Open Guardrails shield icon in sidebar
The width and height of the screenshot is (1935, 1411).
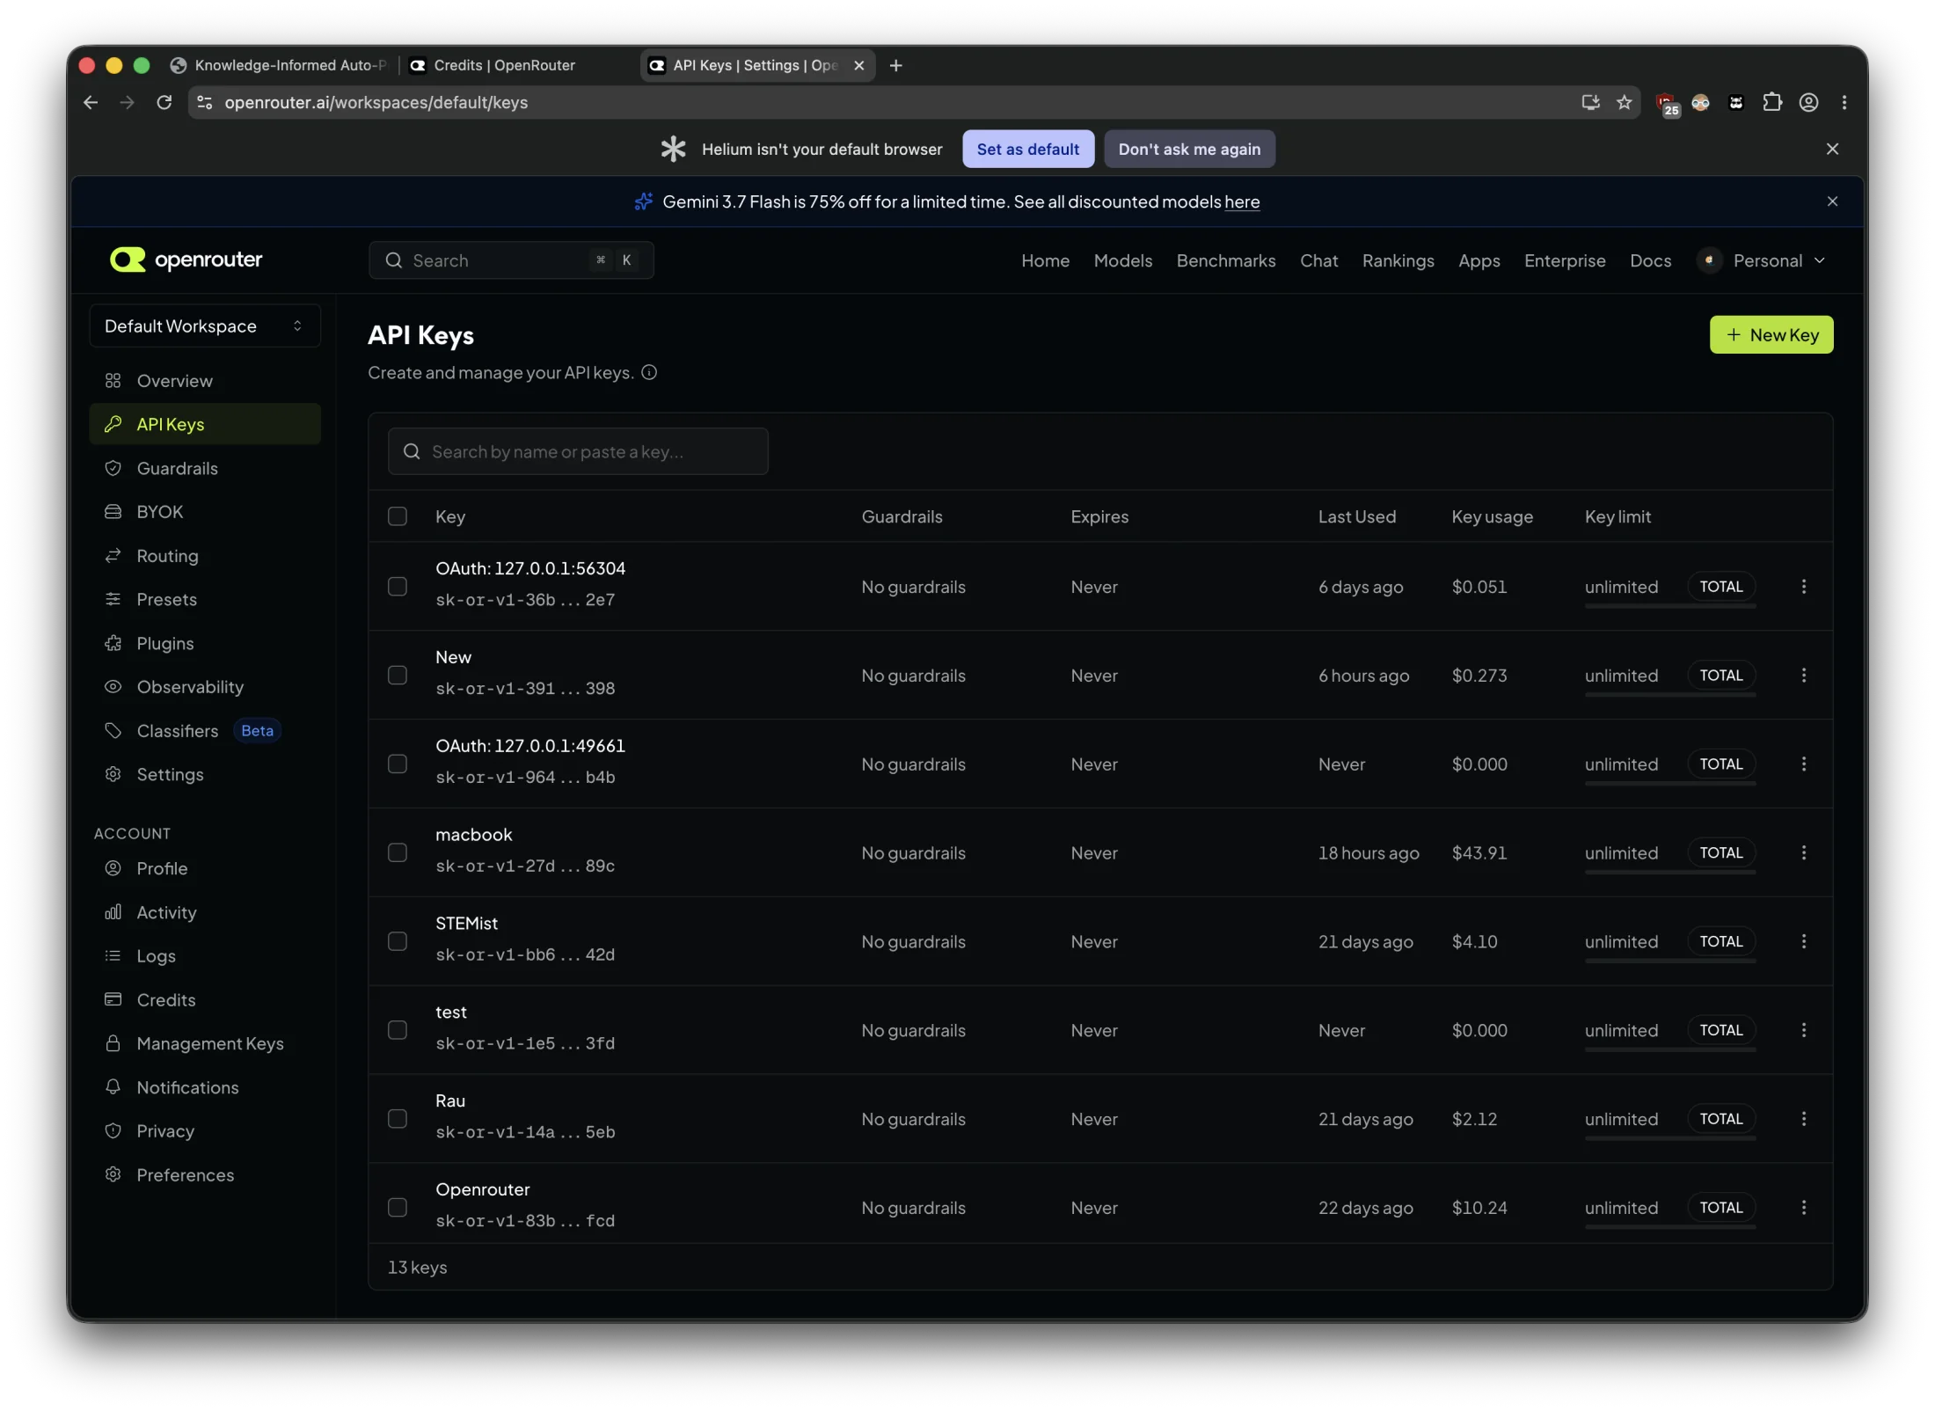click(113, 468)
